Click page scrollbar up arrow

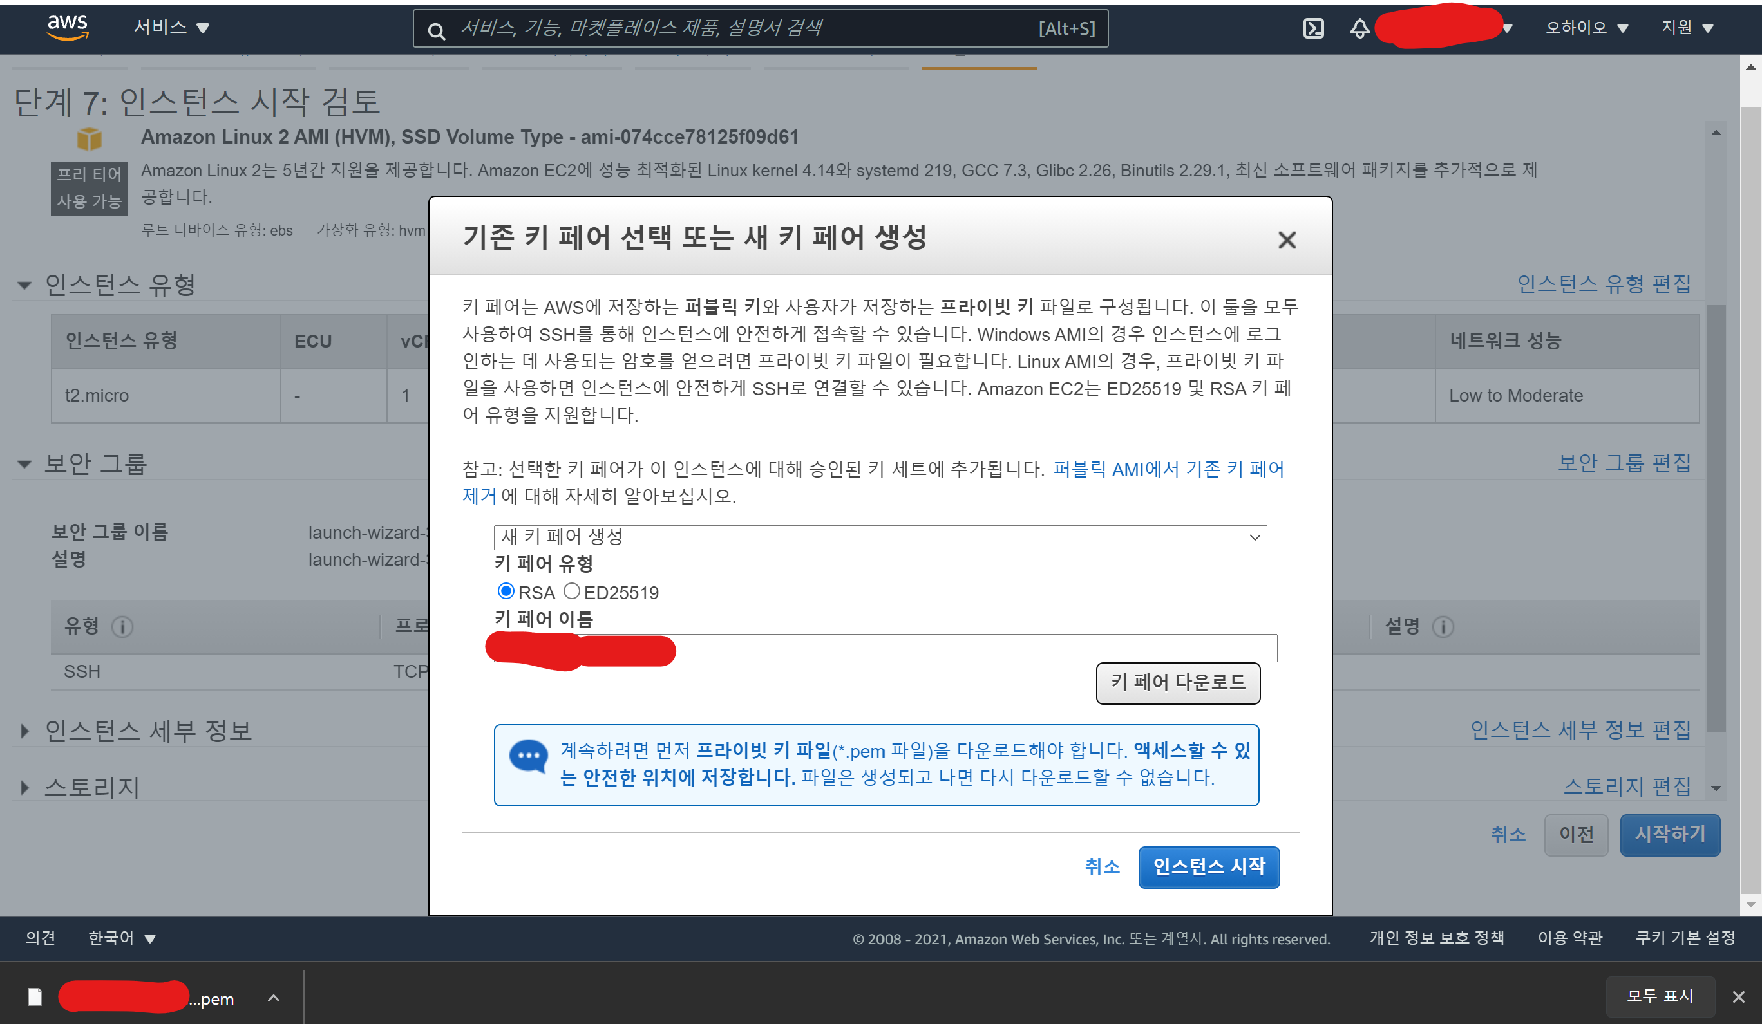(1750, 67)
